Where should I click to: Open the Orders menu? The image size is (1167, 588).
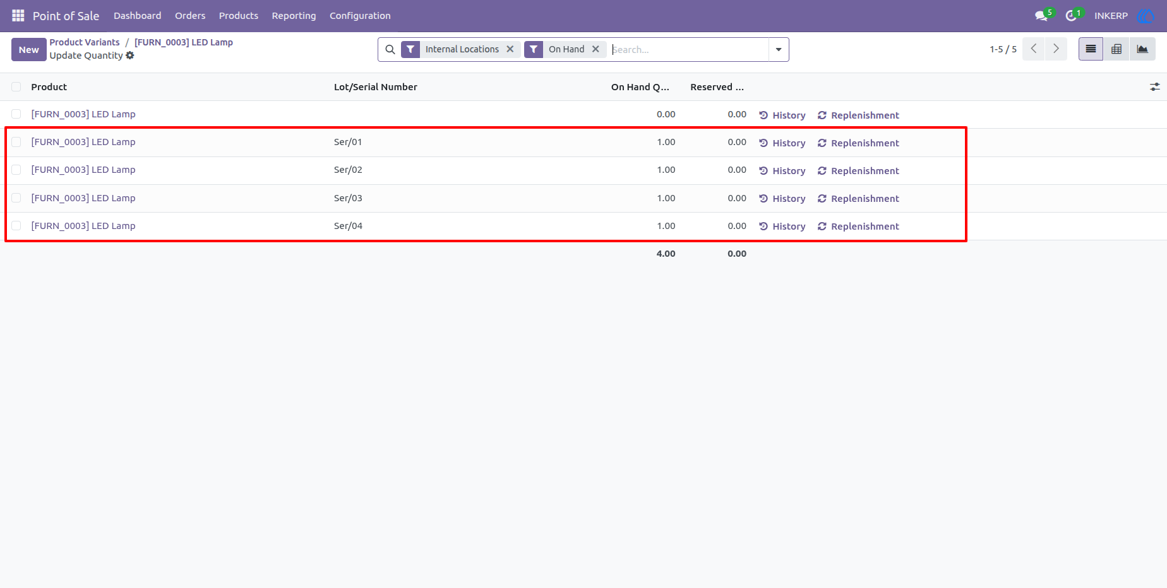click(190, 16)
